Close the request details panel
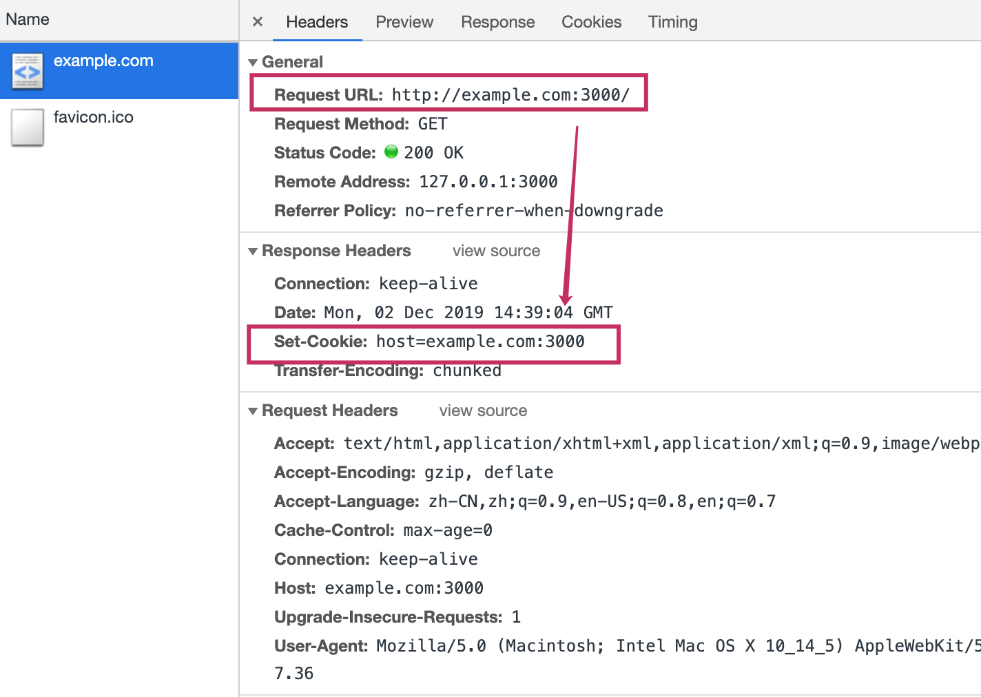This screenshot has width=981, height=697. 258,22
